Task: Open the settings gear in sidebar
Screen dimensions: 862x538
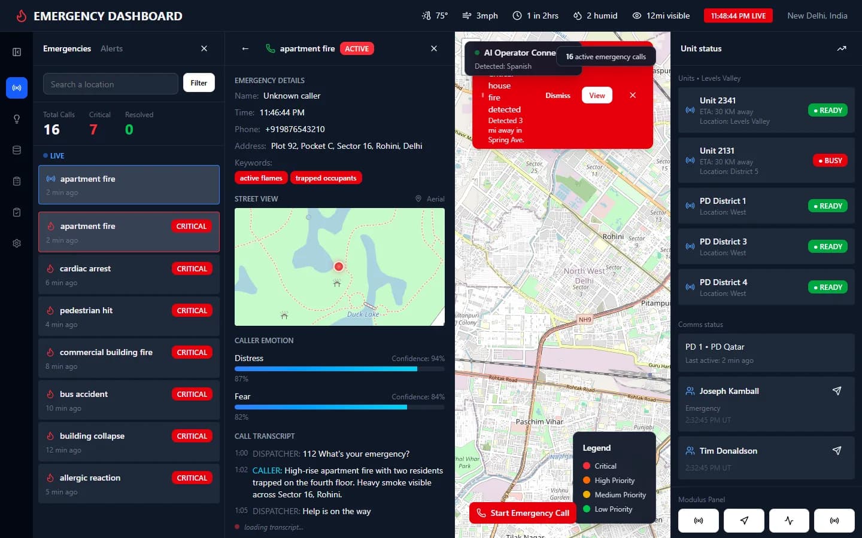Action: (17, 243)
